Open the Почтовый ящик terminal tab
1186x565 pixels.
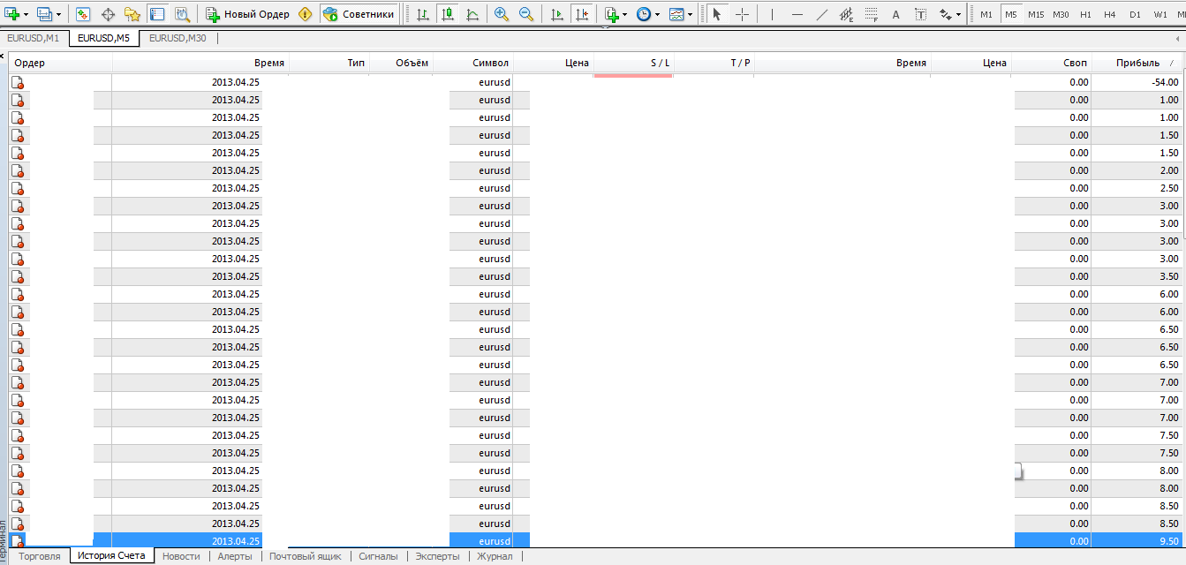[x=306, y=556]
